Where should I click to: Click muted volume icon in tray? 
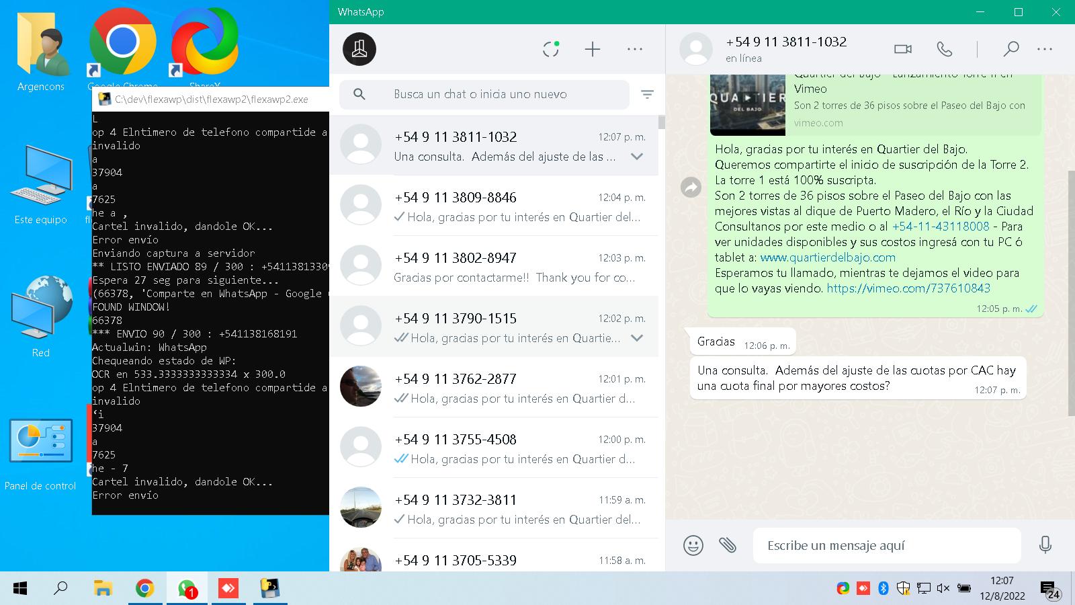[943, 589]
